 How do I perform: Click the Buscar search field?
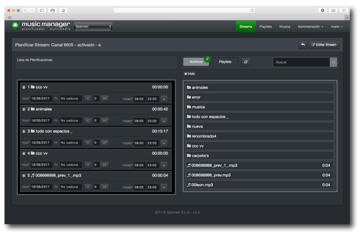[x=301, y=62]
